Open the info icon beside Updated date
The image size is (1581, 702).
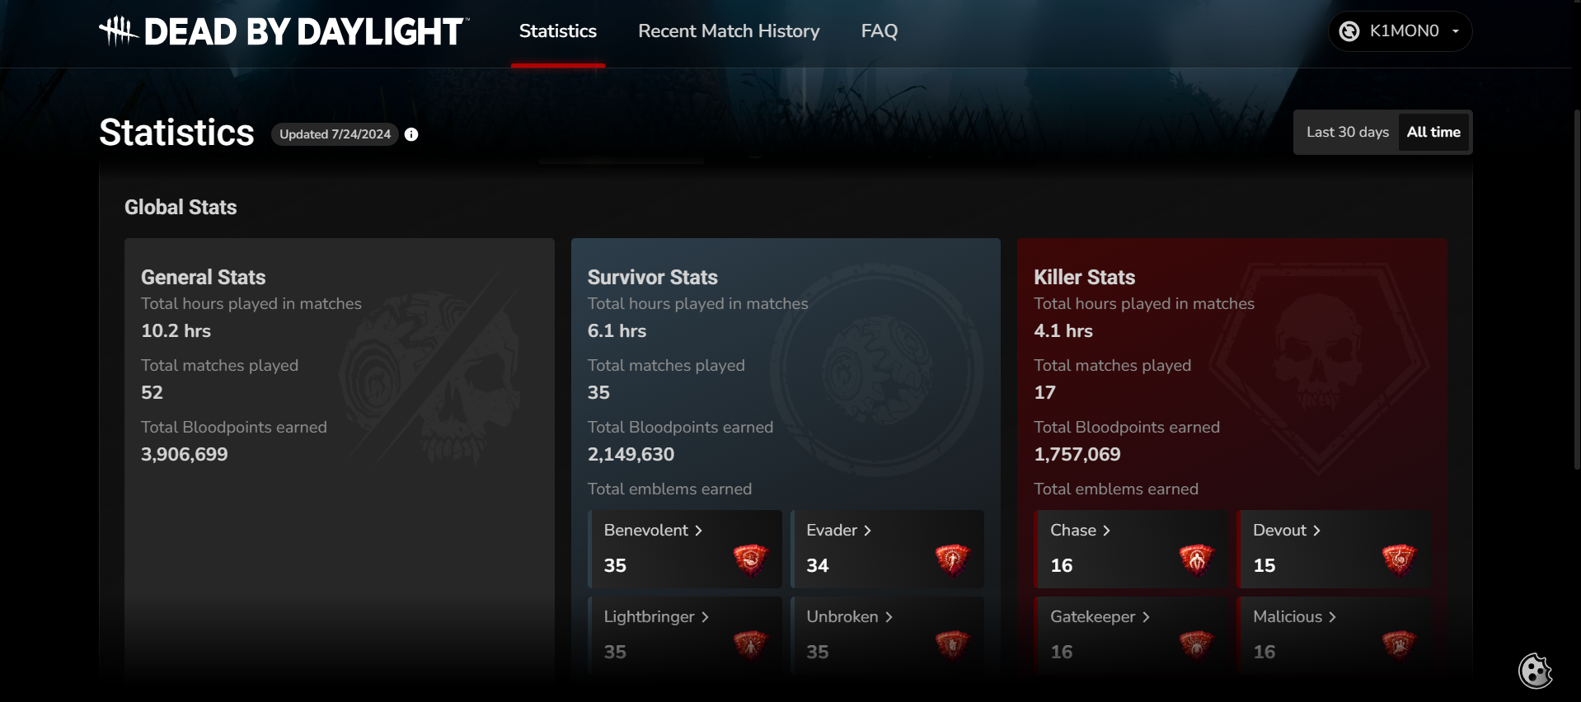pyautogui.click(x=411, y=134)
